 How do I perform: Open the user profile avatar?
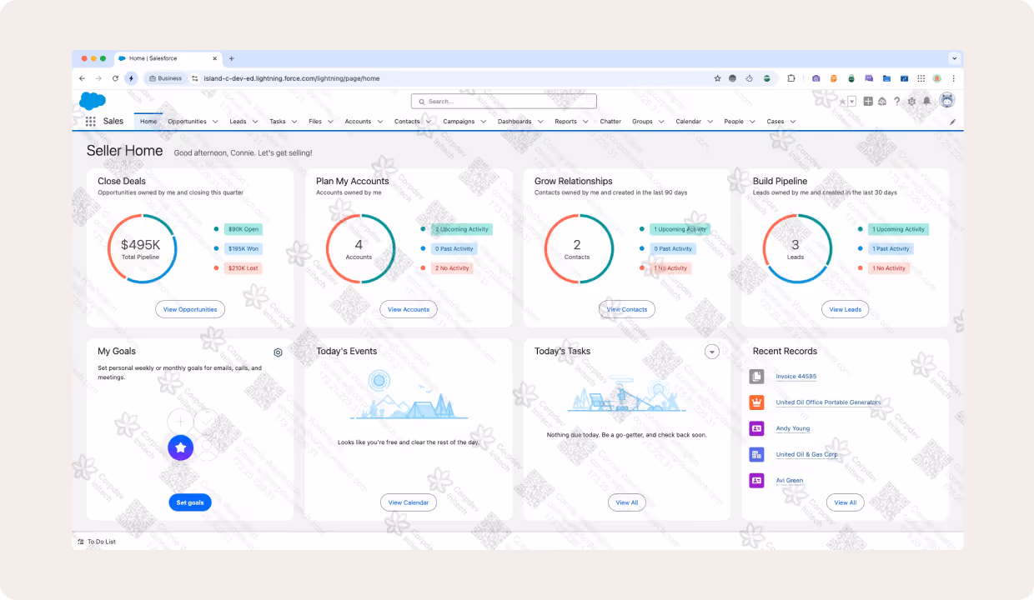946,100
